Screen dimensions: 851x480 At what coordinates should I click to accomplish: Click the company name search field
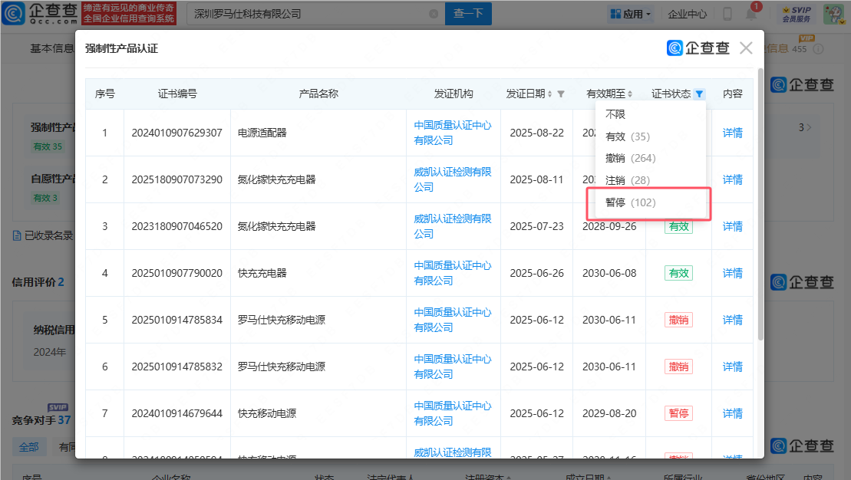[307, 14]
